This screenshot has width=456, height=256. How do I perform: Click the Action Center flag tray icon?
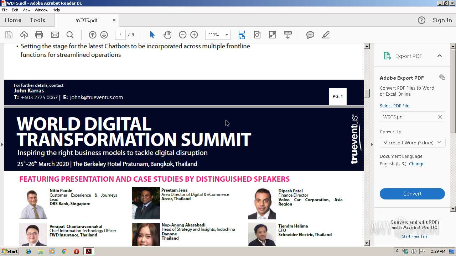[x=421, y=251]
